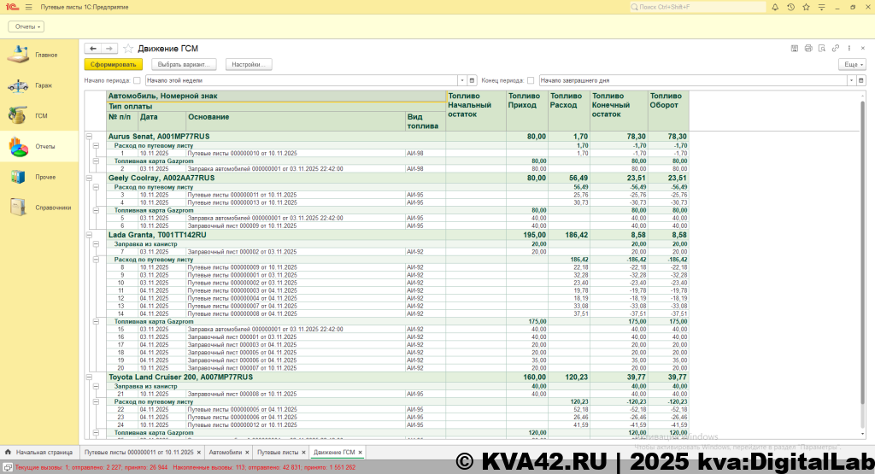The width and height of the screenshot is (875, 474).
Task: Open notifications bell icon
Action: (775, 7)
